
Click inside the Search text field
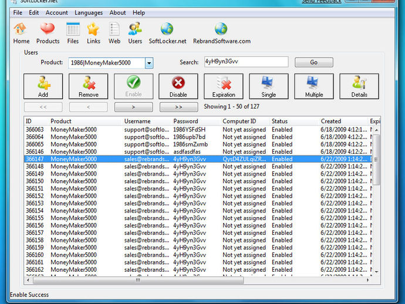pyautogui.click(x=246, y=62)
